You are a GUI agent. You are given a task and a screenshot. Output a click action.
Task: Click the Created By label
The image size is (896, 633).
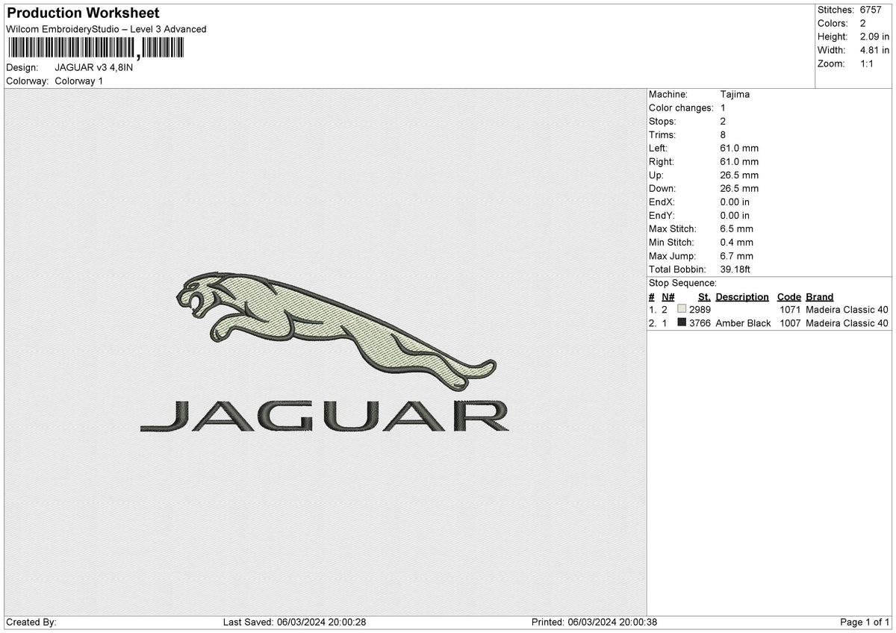click(x=31, y=623)
